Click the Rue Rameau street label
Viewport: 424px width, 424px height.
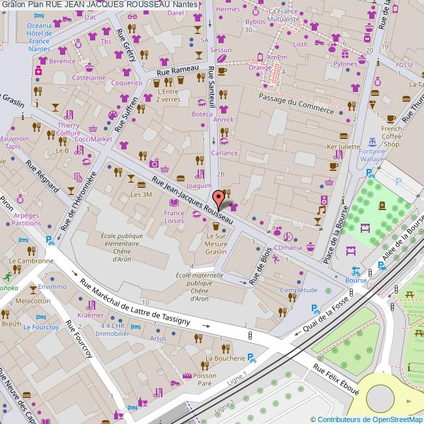pyautogui.click(x=177, y=70)
